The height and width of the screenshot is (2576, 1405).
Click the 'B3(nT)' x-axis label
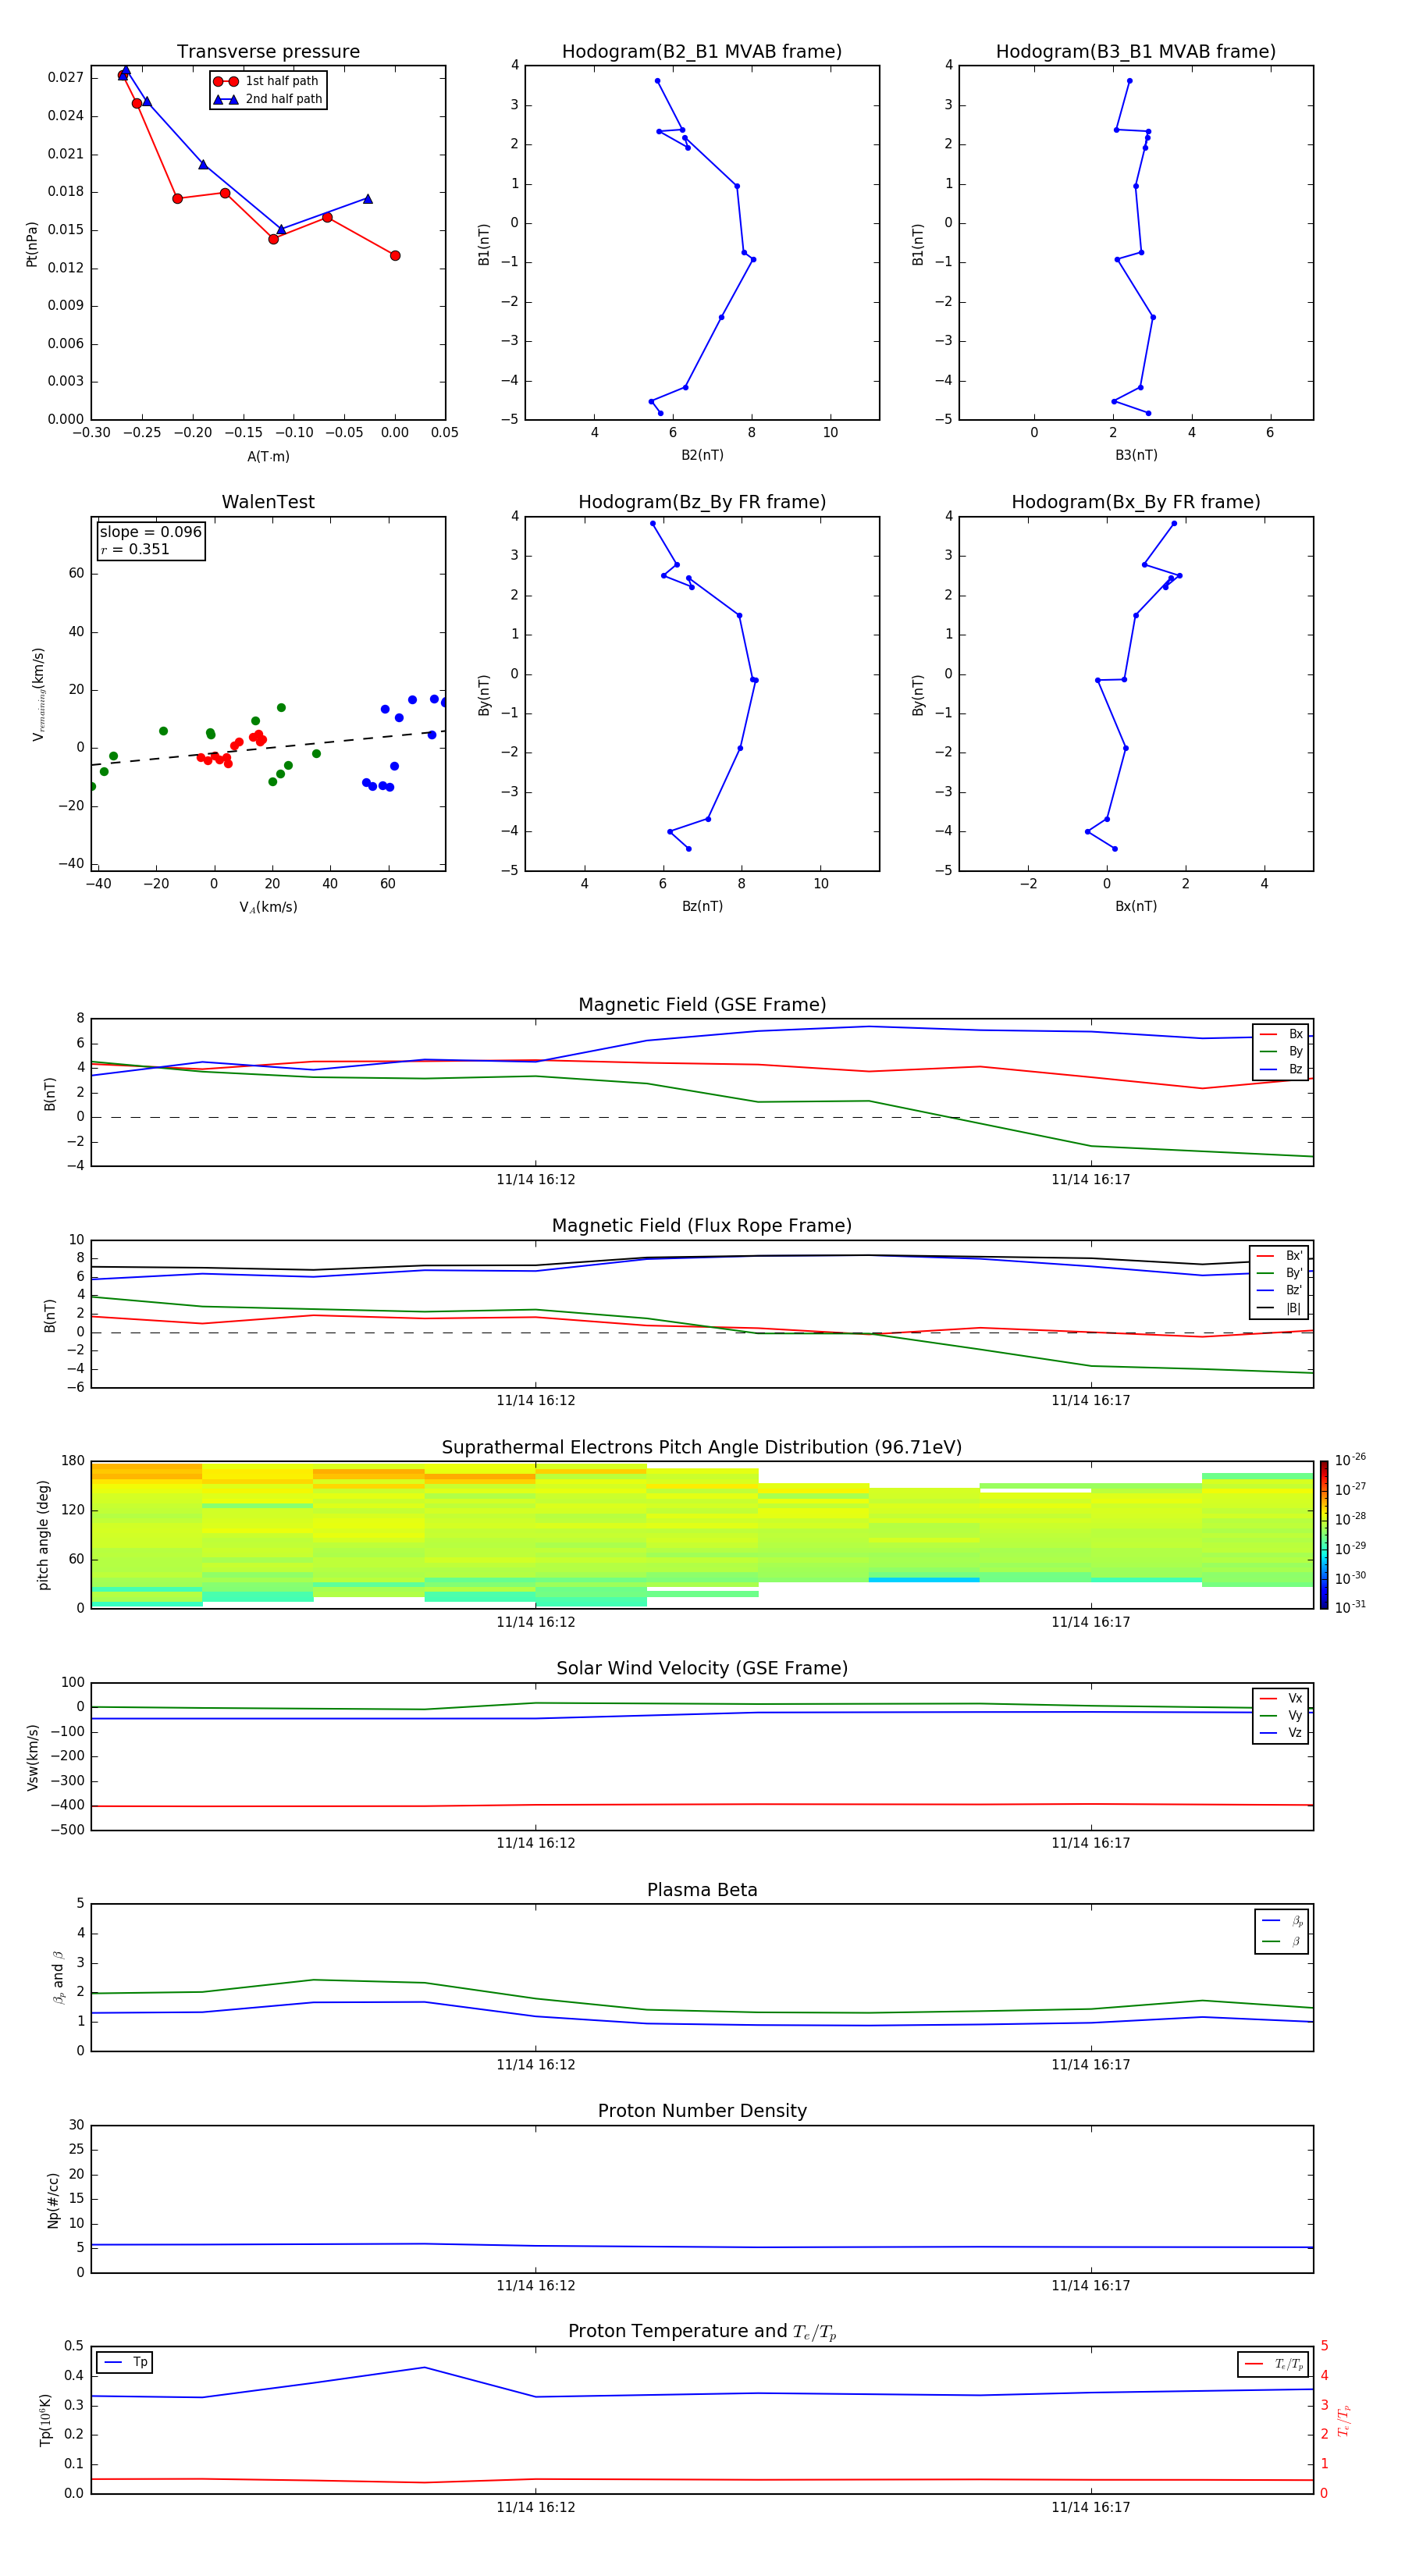click(x=1136, y=455)
